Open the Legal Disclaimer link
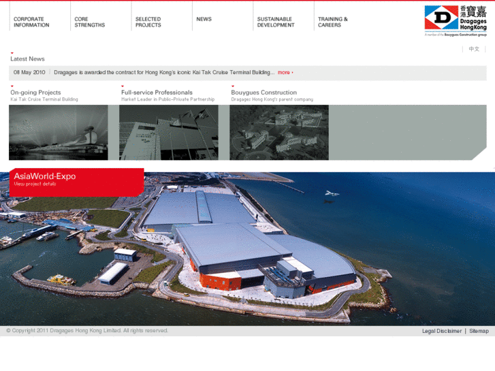The image size is (495, 371). (442, 331)
